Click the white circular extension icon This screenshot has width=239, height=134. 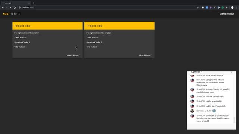click(203, 7)
